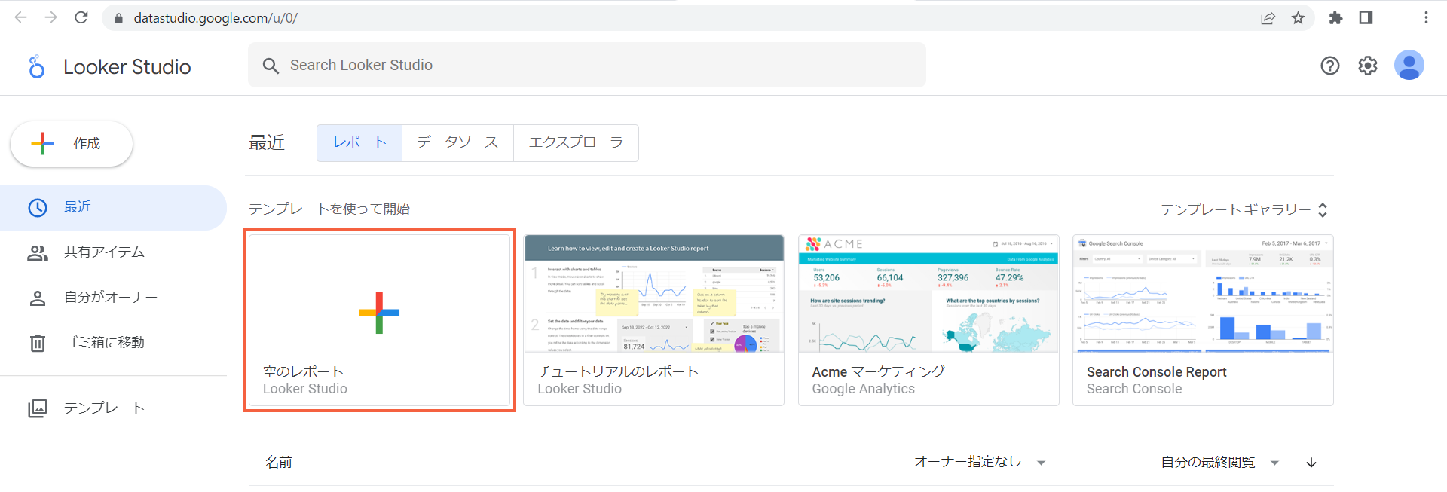
Task: Open 共有アイテム in the sidebar
Action: [x=104, y=252]
